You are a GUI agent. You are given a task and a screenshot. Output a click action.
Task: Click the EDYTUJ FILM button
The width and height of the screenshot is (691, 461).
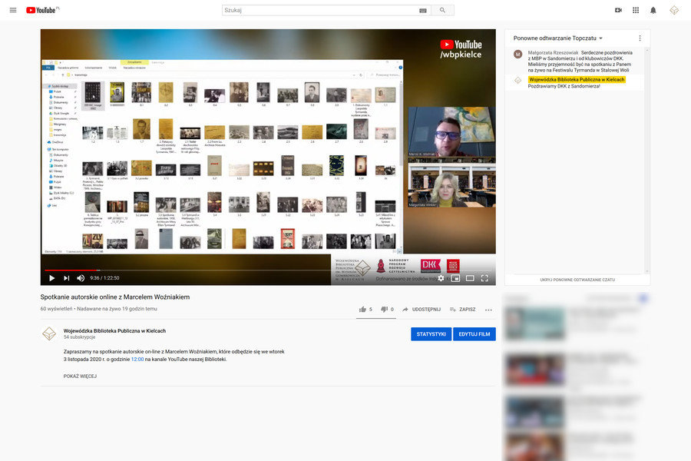(474, 334)
